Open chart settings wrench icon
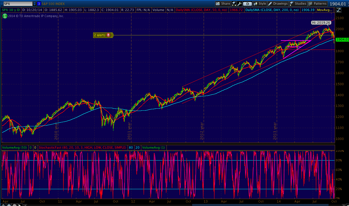 click(x=239, y=4)
